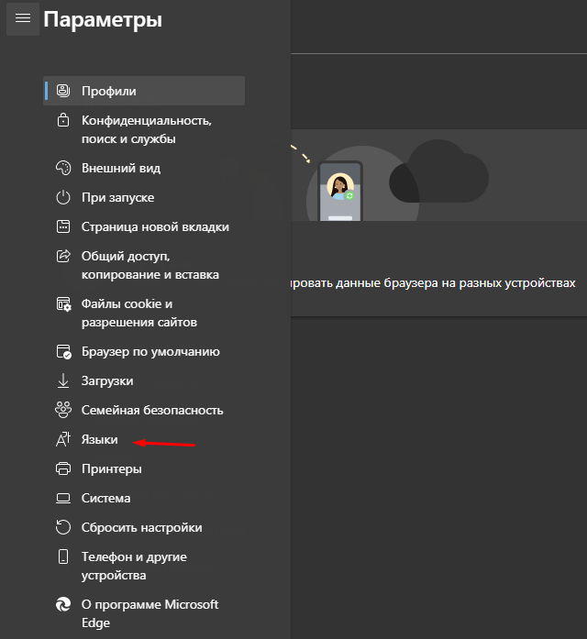587x639 pixels.
Task: Click the cookies and permissions icon
Action: 63,303
